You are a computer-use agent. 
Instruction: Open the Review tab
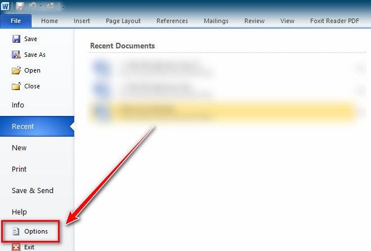tap(254, 21)
